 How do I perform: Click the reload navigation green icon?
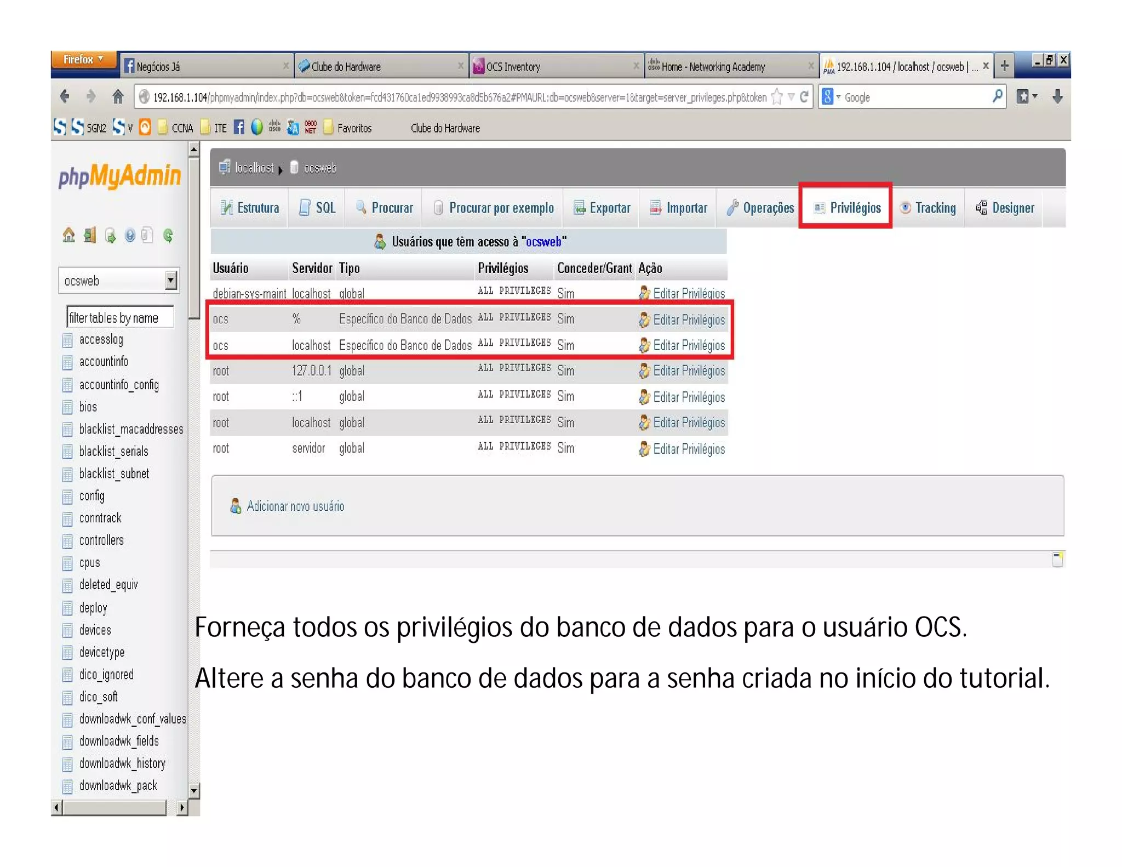click(x=168, y=236)
